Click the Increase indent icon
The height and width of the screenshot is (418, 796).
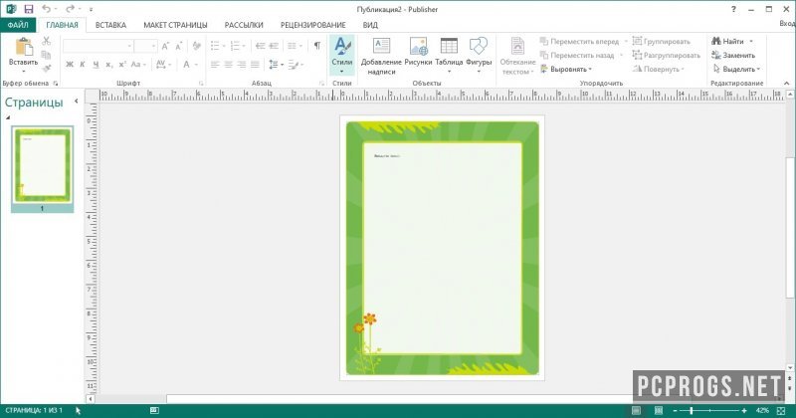tap(274, 46)
